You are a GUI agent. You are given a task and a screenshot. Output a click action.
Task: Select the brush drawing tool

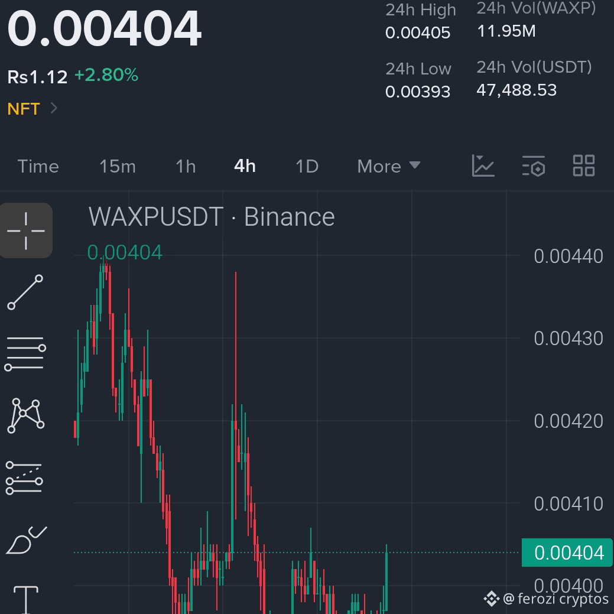[26, 540]
